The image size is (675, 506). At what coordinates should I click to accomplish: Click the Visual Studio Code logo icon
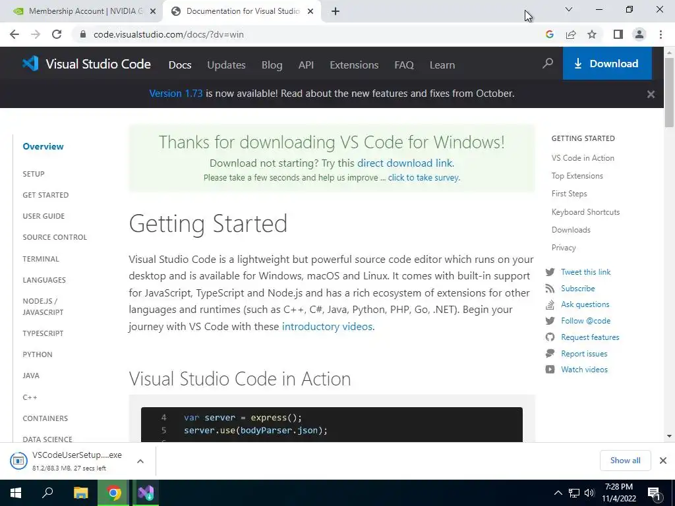click(x=30, y=64)
